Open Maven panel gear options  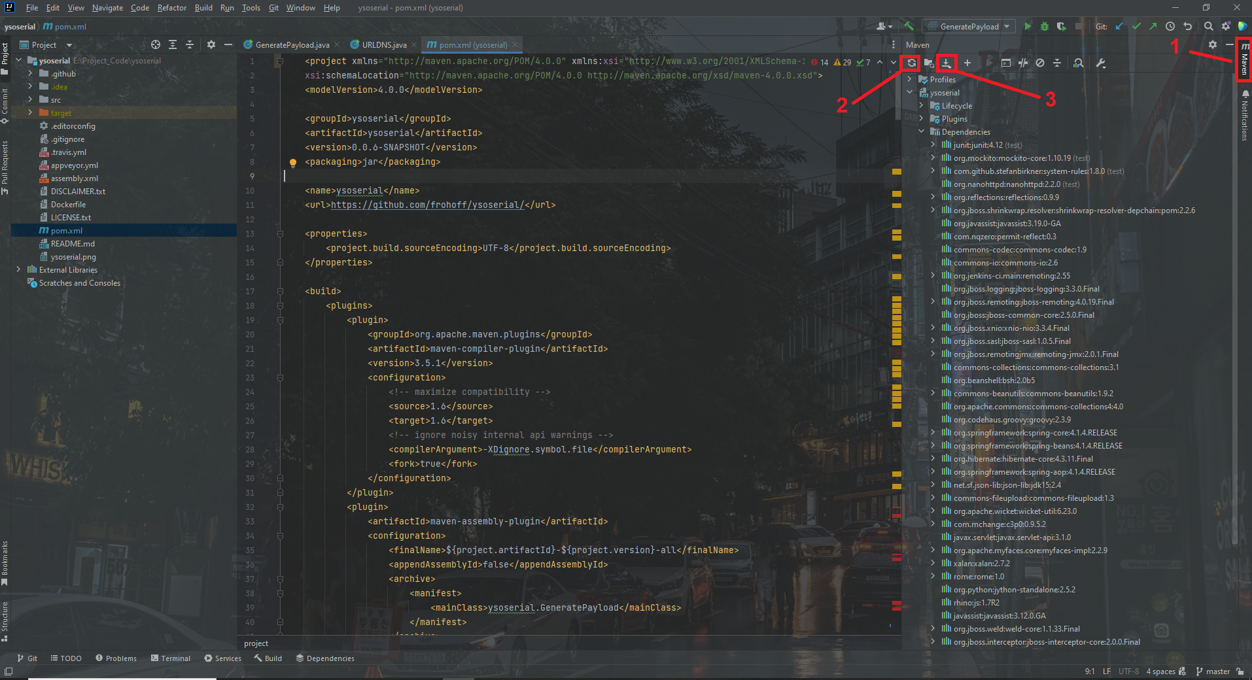(x=1212, y=44)
